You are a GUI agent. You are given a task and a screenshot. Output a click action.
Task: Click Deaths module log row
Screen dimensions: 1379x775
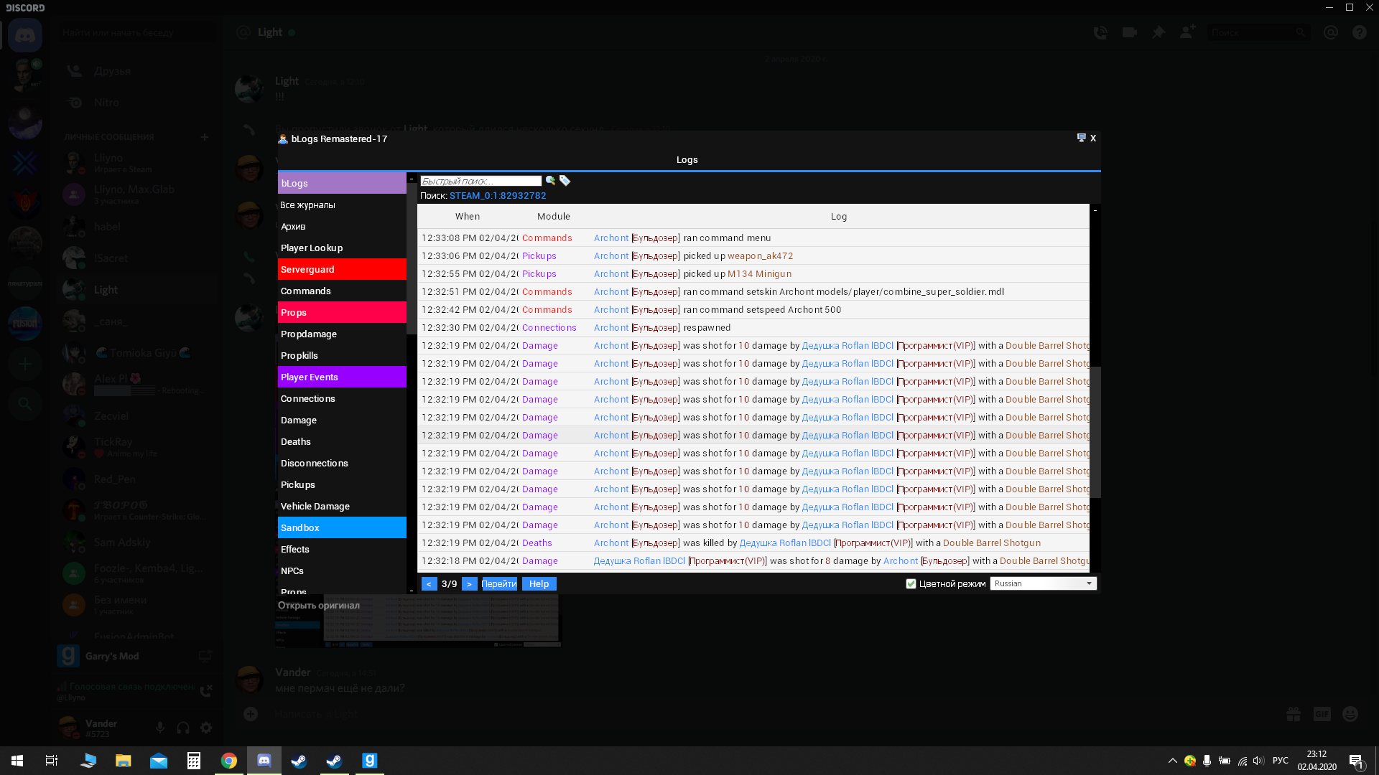coord(753,542)
